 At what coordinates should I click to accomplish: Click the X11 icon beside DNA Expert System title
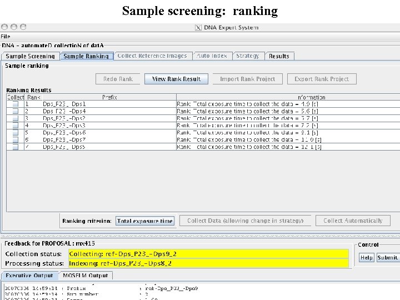click(x=198, y=28)
